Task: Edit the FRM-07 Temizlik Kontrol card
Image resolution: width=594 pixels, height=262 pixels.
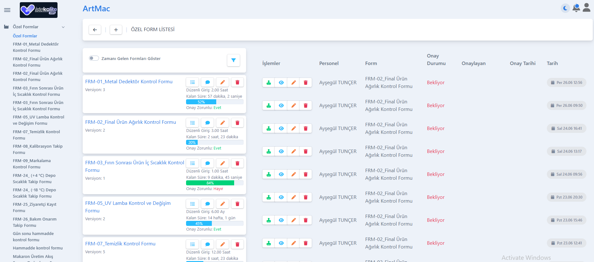Action: click(x=223, y=244)
